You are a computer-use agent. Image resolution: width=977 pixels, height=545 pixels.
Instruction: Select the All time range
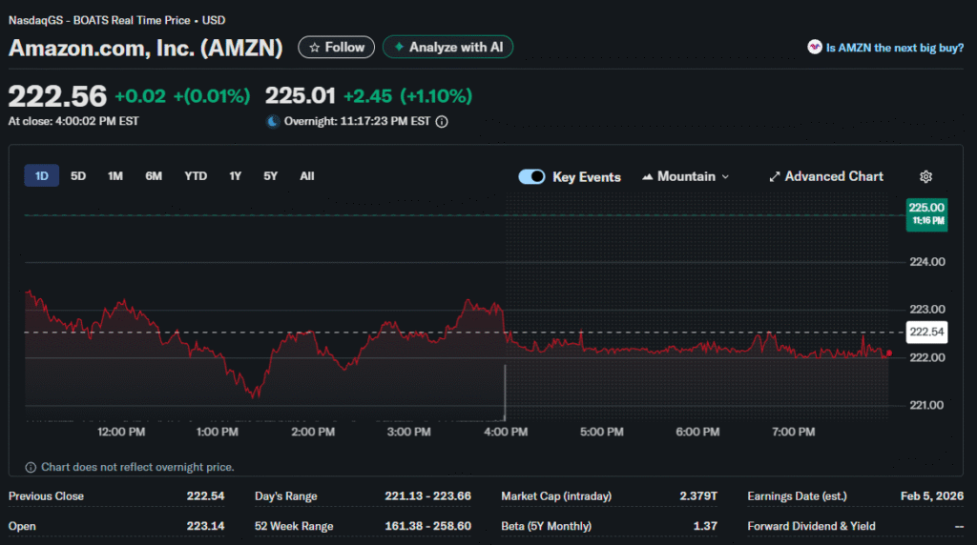coord(306,176)
